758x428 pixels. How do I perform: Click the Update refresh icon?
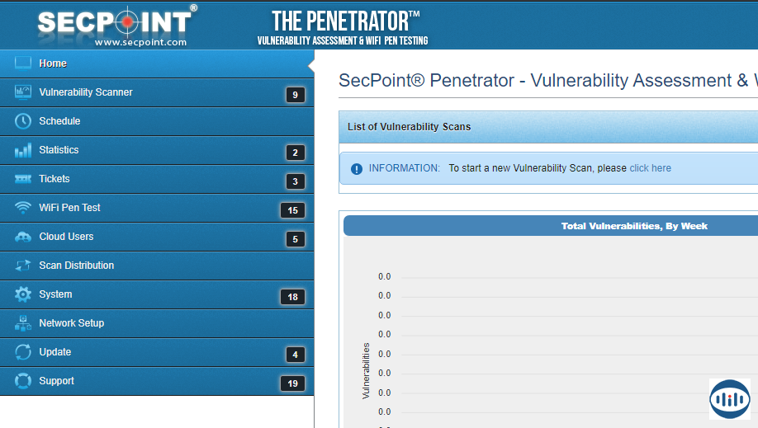coord(23,352)
